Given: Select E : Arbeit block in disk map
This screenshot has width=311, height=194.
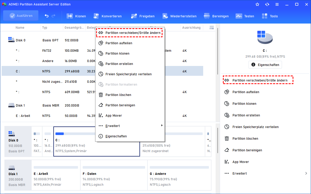Looking at the screenshot, I should (56, 175).
